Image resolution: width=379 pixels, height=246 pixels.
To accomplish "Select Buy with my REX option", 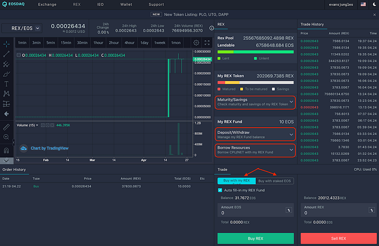I will 236,181.
